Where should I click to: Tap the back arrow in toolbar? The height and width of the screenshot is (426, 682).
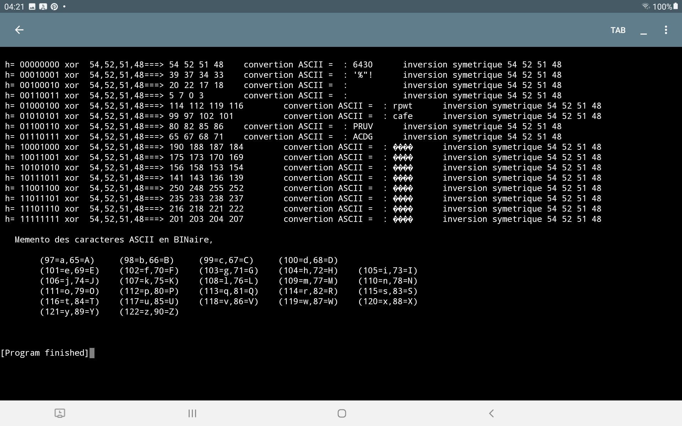[19, 30]
